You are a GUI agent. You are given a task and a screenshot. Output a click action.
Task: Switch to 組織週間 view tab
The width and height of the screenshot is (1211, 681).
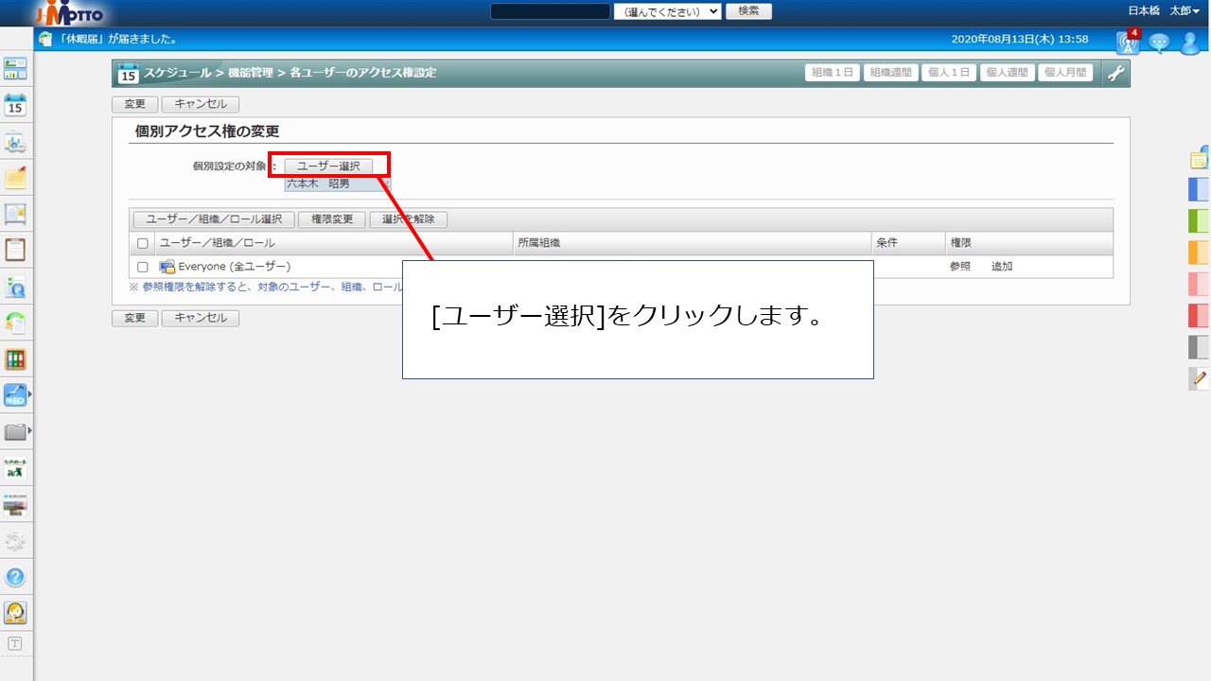pyautogui.click(x=890, y=73)
